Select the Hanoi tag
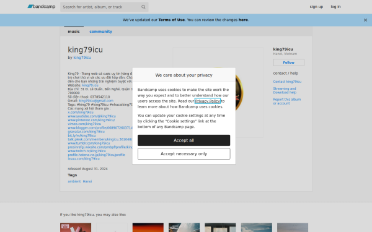Screen dimensions: 372x232 click(x=87, y=181)
